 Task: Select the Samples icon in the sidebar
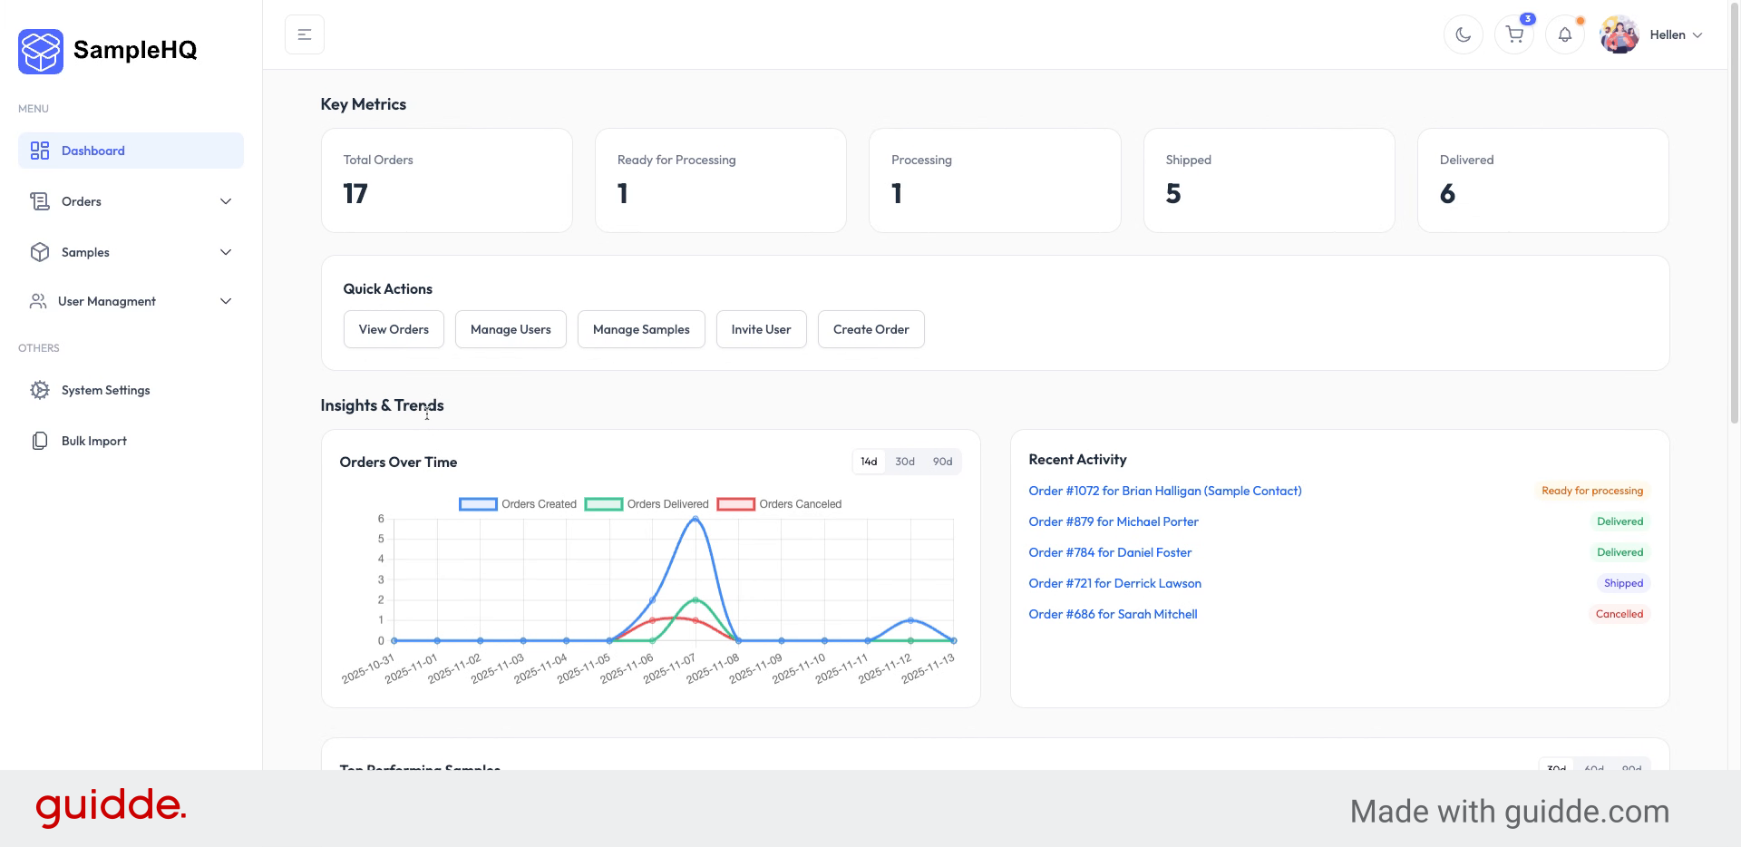click(x=40, y=252)
